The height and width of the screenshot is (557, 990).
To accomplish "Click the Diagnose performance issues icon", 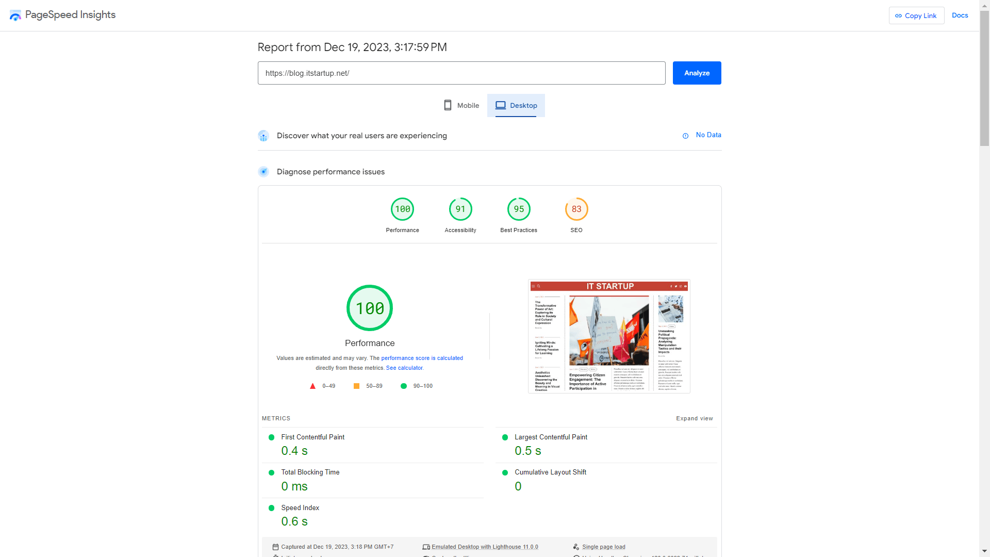I will (263, 172).
